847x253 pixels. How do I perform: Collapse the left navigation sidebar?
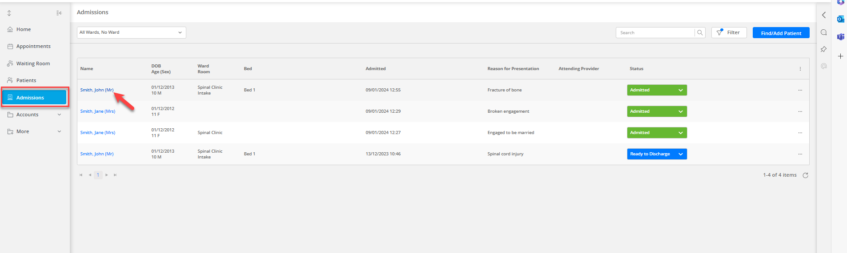pos(59,13)
